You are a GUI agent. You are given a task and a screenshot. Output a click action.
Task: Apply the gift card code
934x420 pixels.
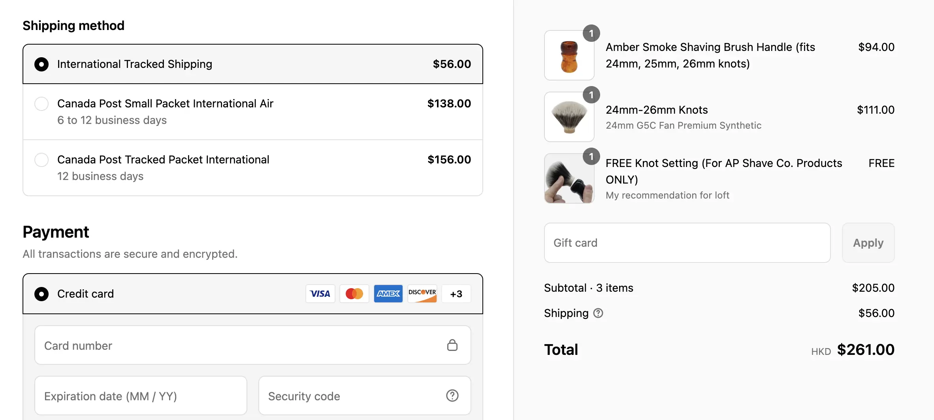tap(868, 243)
